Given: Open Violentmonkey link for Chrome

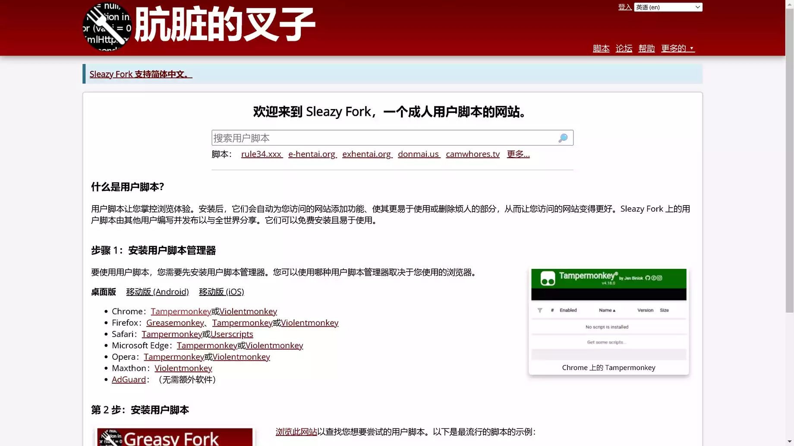Looking at the screenshot, I should pyautogui.click(x=248, y=311).
